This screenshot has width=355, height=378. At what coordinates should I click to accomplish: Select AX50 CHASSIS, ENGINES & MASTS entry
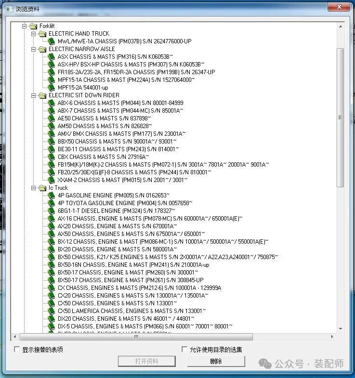(x=131, y=234)
